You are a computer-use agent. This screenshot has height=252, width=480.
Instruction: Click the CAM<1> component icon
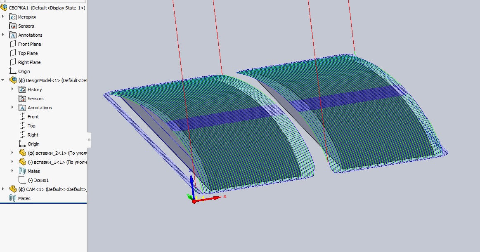[13, 189]
